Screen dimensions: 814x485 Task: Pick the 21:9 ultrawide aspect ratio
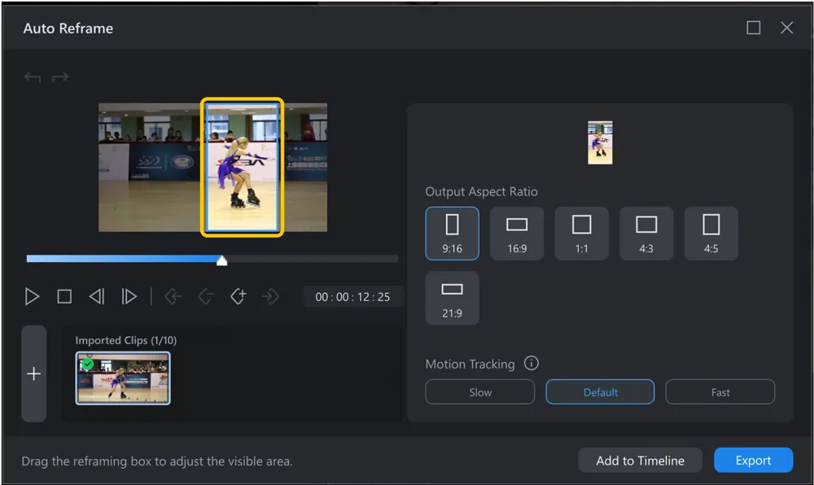(x=452, y=299)
